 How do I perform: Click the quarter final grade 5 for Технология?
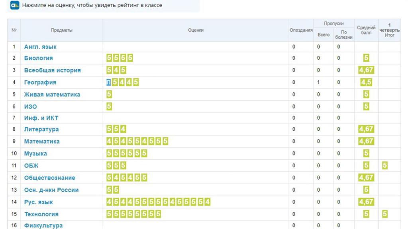385,214
